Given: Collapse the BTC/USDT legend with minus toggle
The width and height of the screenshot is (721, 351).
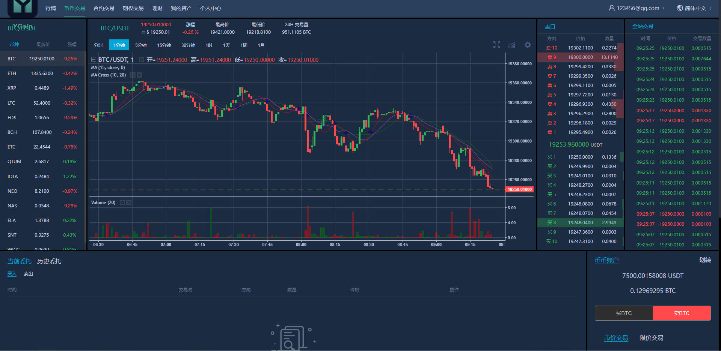Looking at the screenshot, I should 94,59.
